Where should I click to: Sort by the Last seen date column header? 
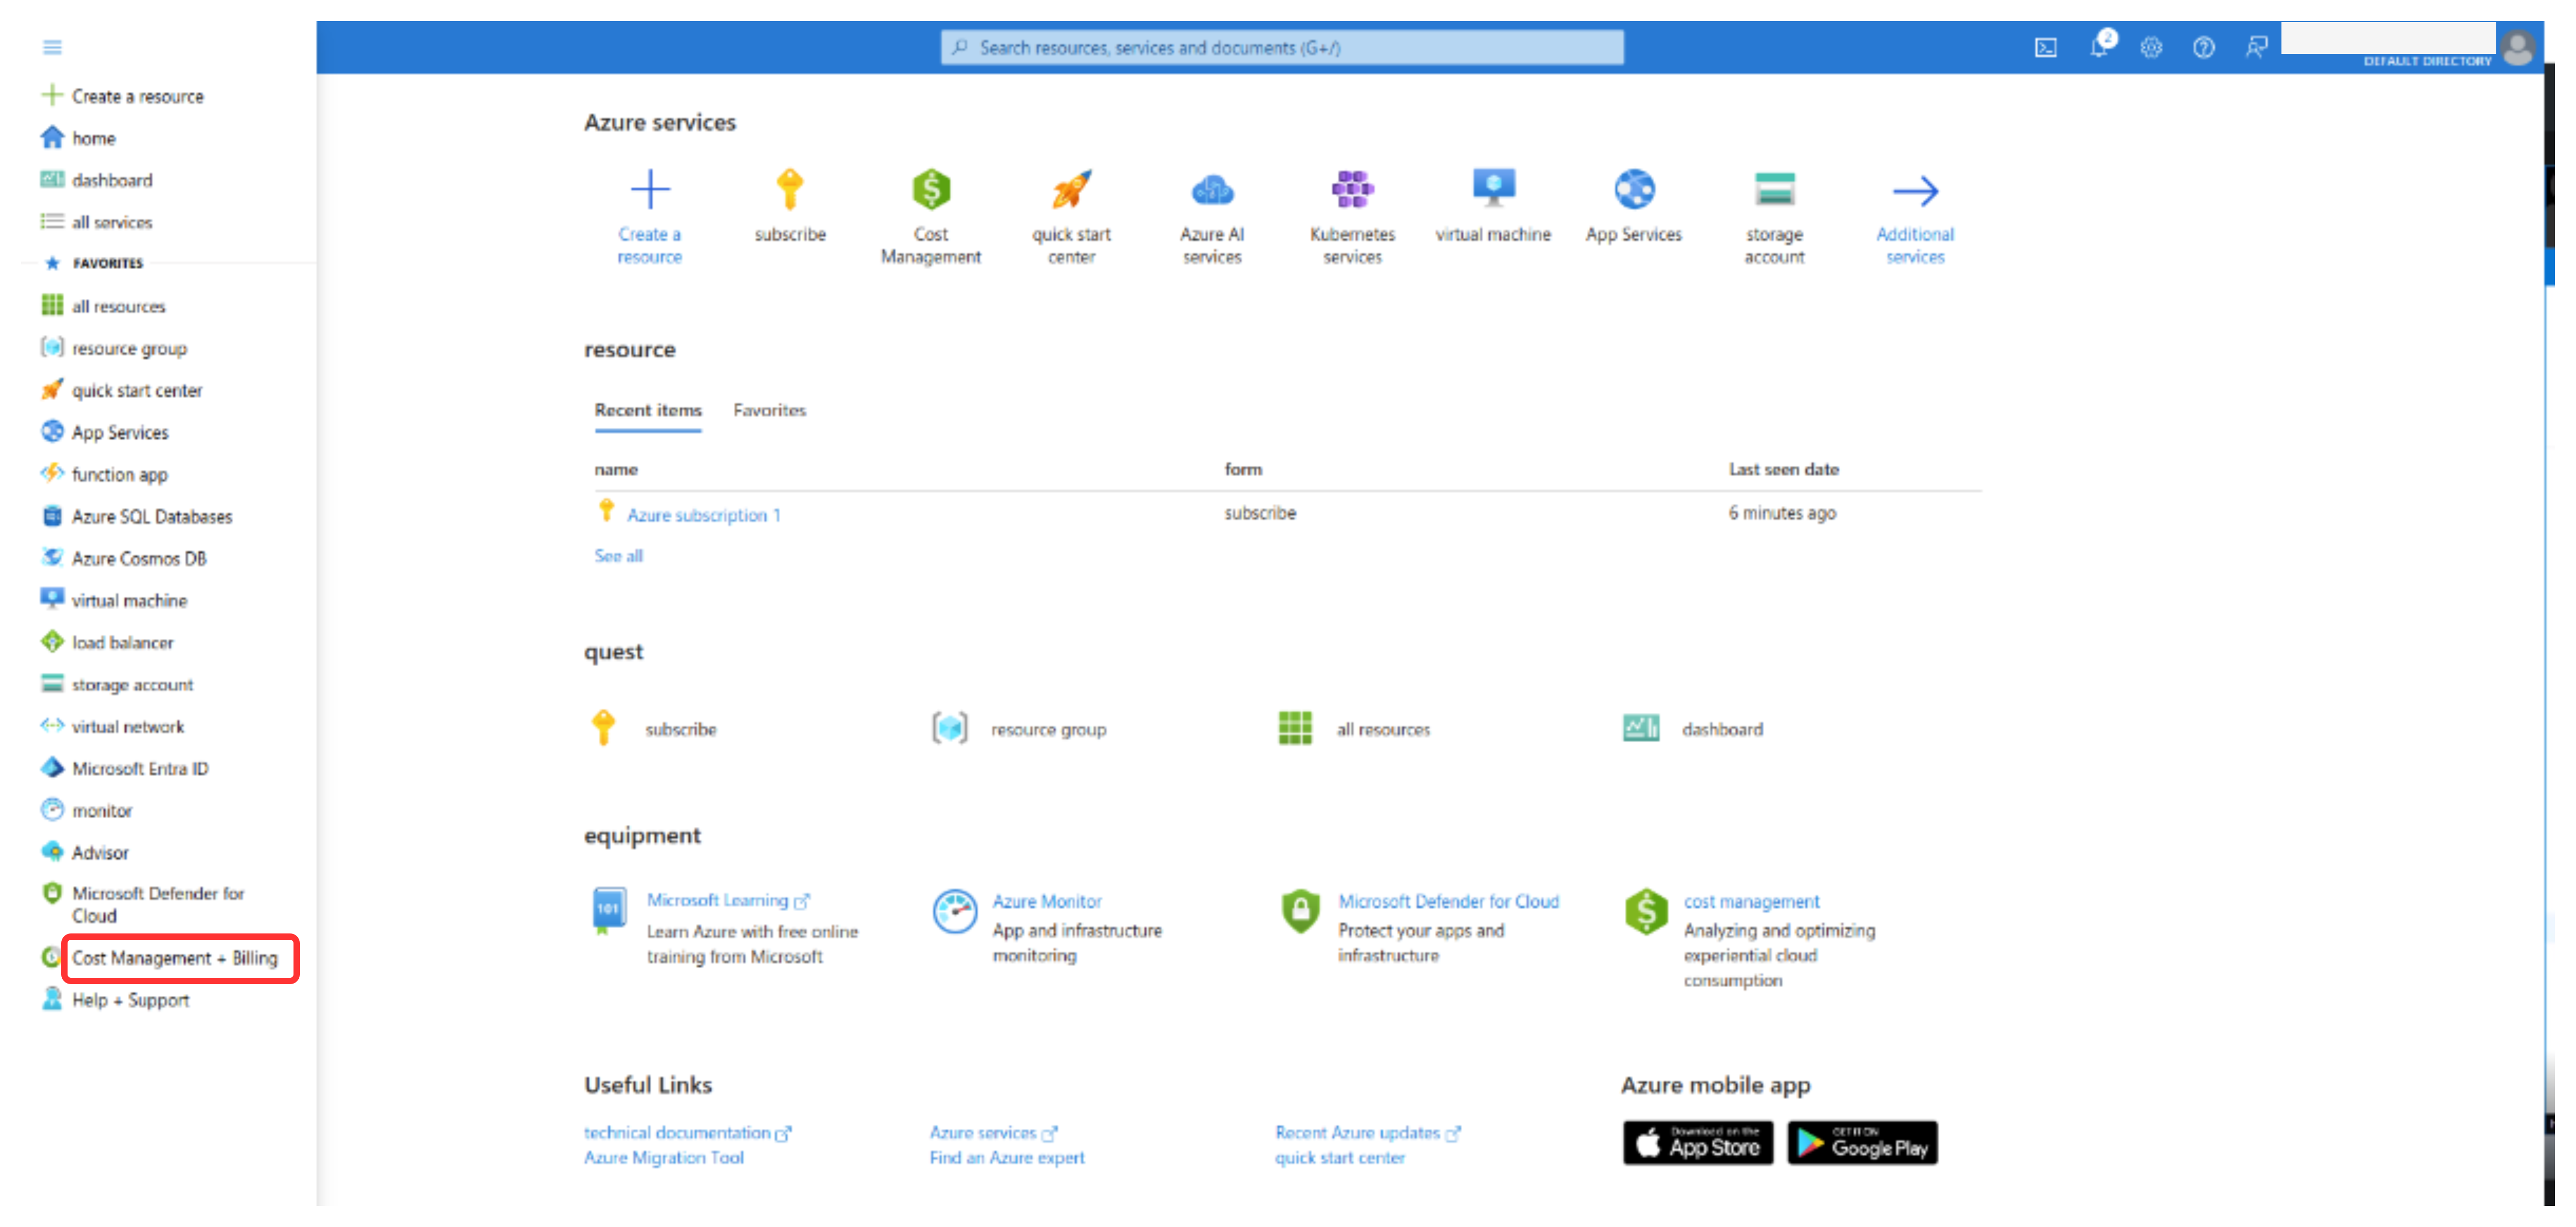[1783, 469]
